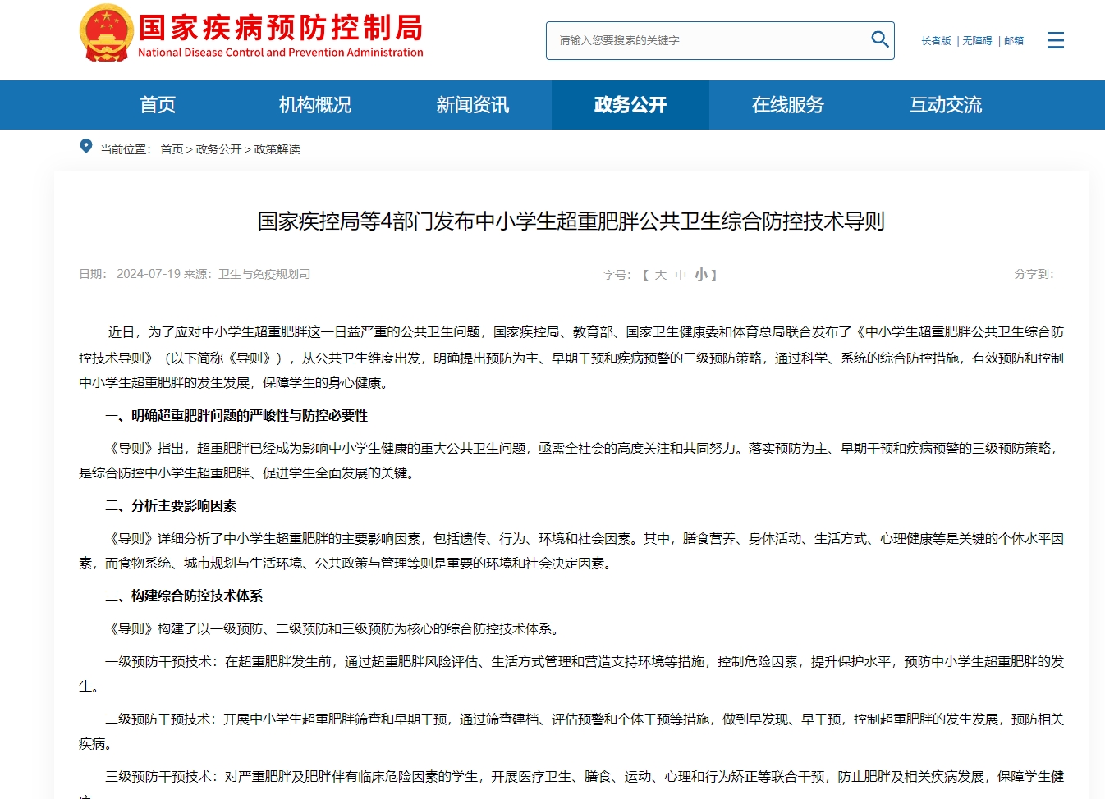Image resolution: width=1105 pixels, height=799 pixels.
Task: Open the 机构概况 navigation tab
Action: pos(315,105)
